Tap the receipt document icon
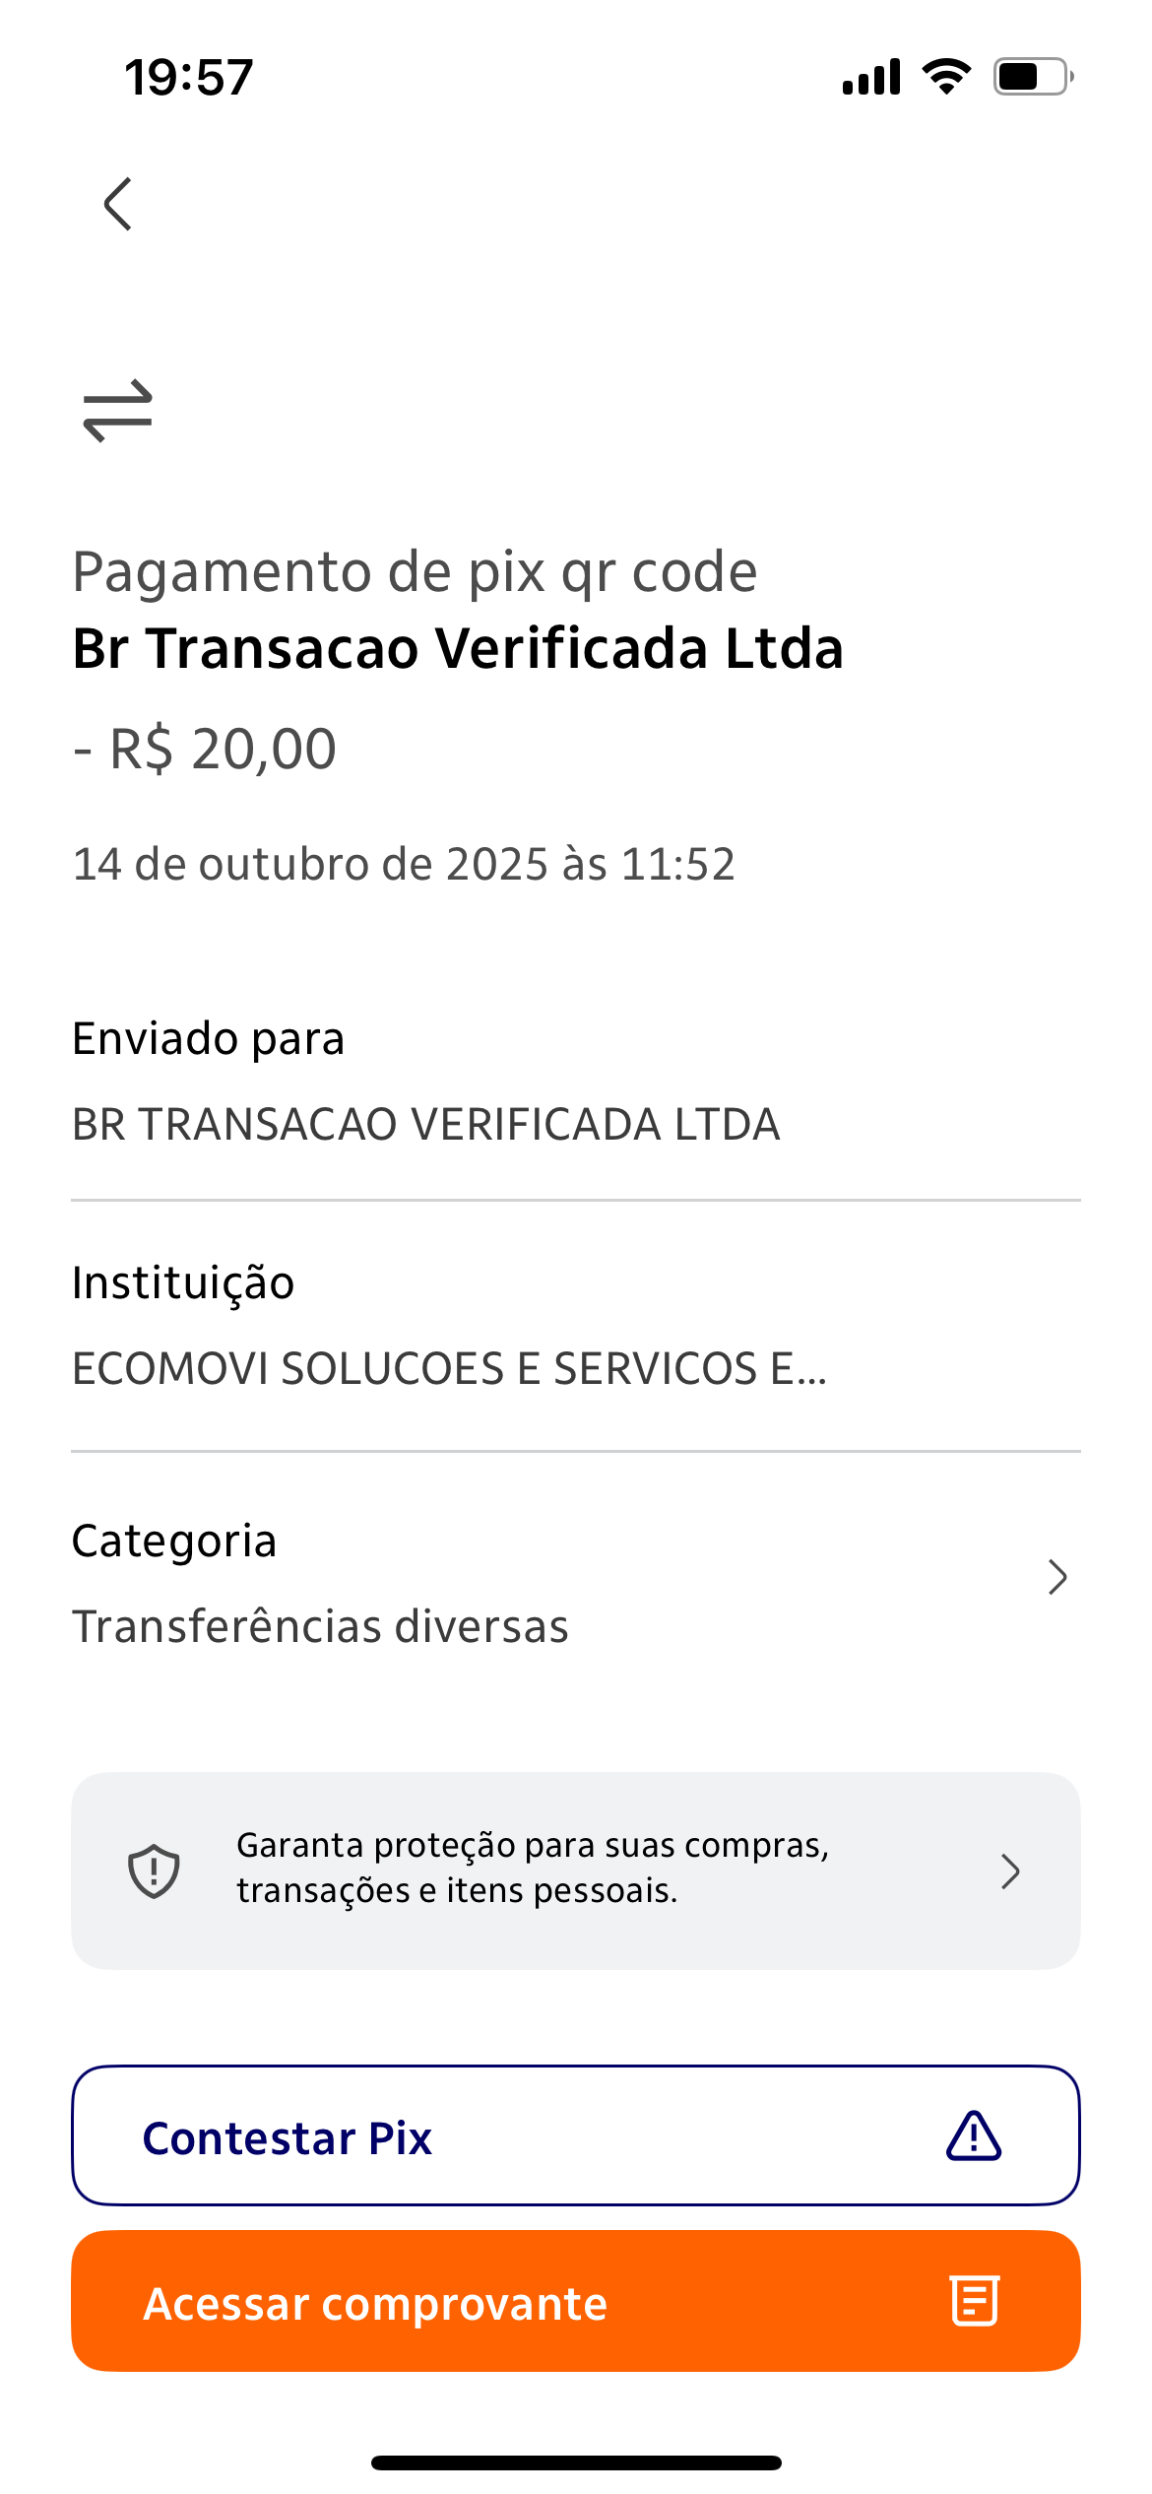The image size is (1152, 2494). (x=975, y=2301)
